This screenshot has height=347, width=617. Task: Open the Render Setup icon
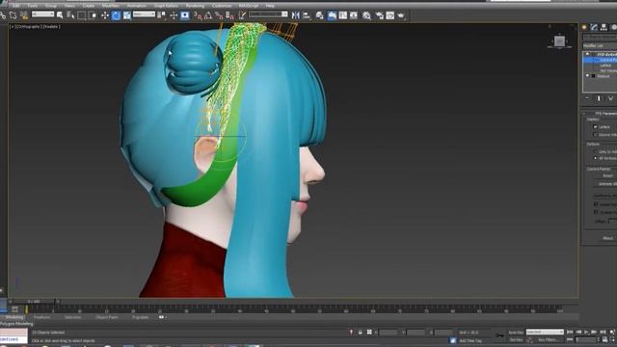click(x=379, y=15)
